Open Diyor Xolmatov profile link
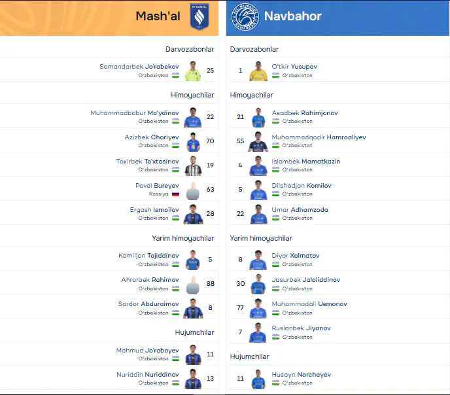Image resolution: width=450 pixels, height=395 pixels. pos(296,256)
